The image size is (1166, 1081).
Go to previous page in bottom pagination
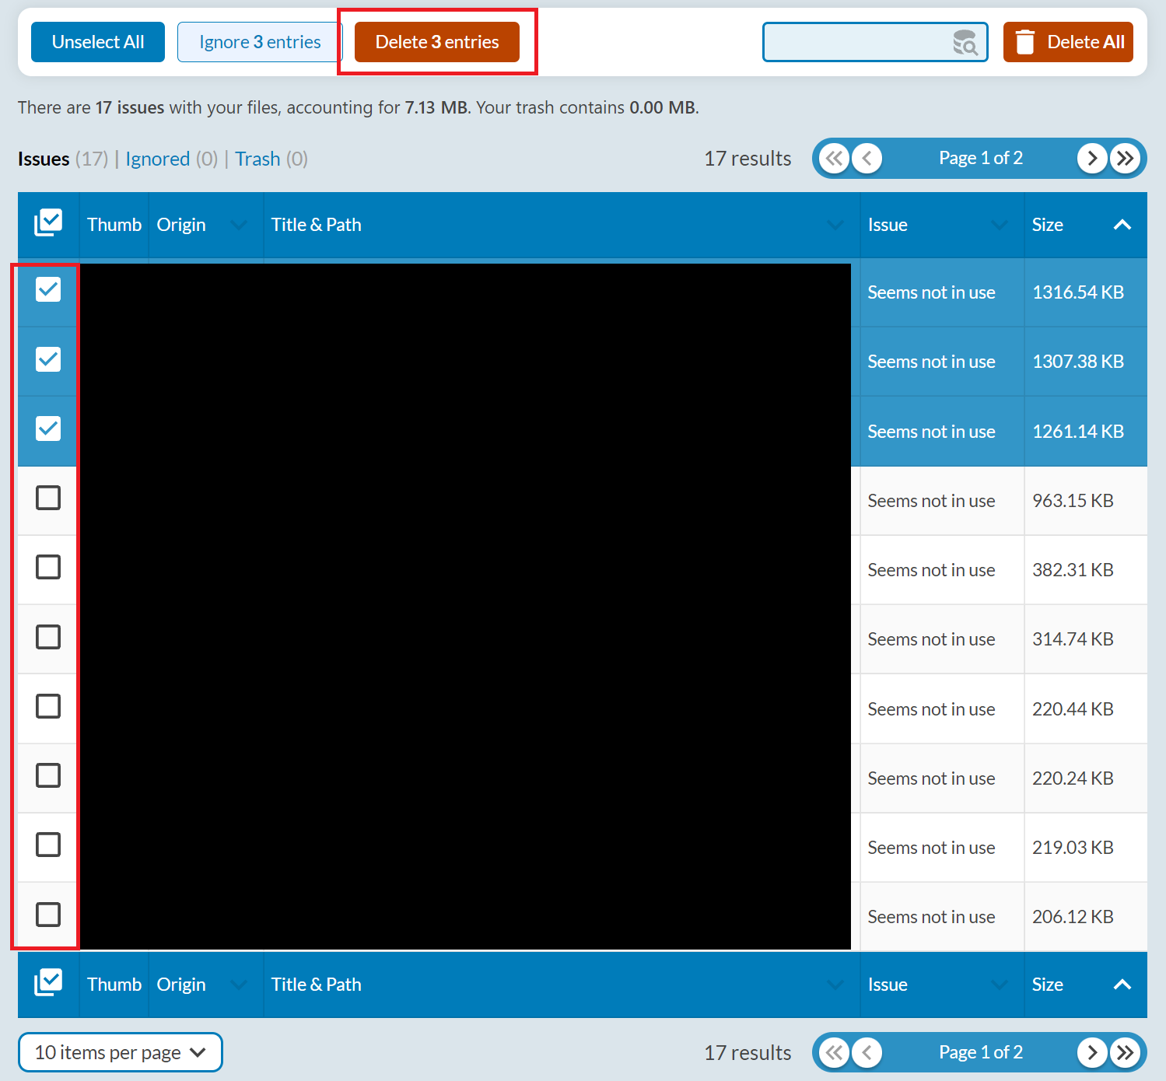tap(867, 1053)
